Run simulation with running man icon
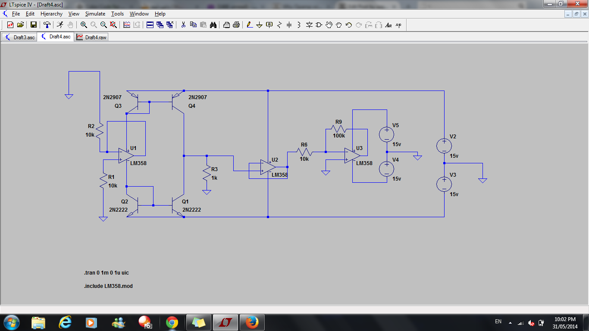This screenshot has width=589, height=331. click(60, 25)
